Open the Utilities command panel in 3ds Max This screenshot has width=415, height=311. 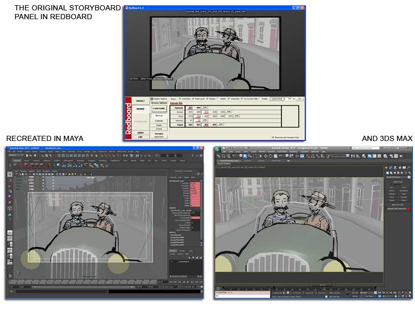coord(409,167)
